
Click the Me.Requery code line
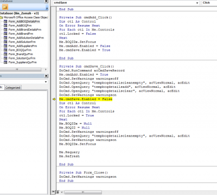(x=69, y=152)
